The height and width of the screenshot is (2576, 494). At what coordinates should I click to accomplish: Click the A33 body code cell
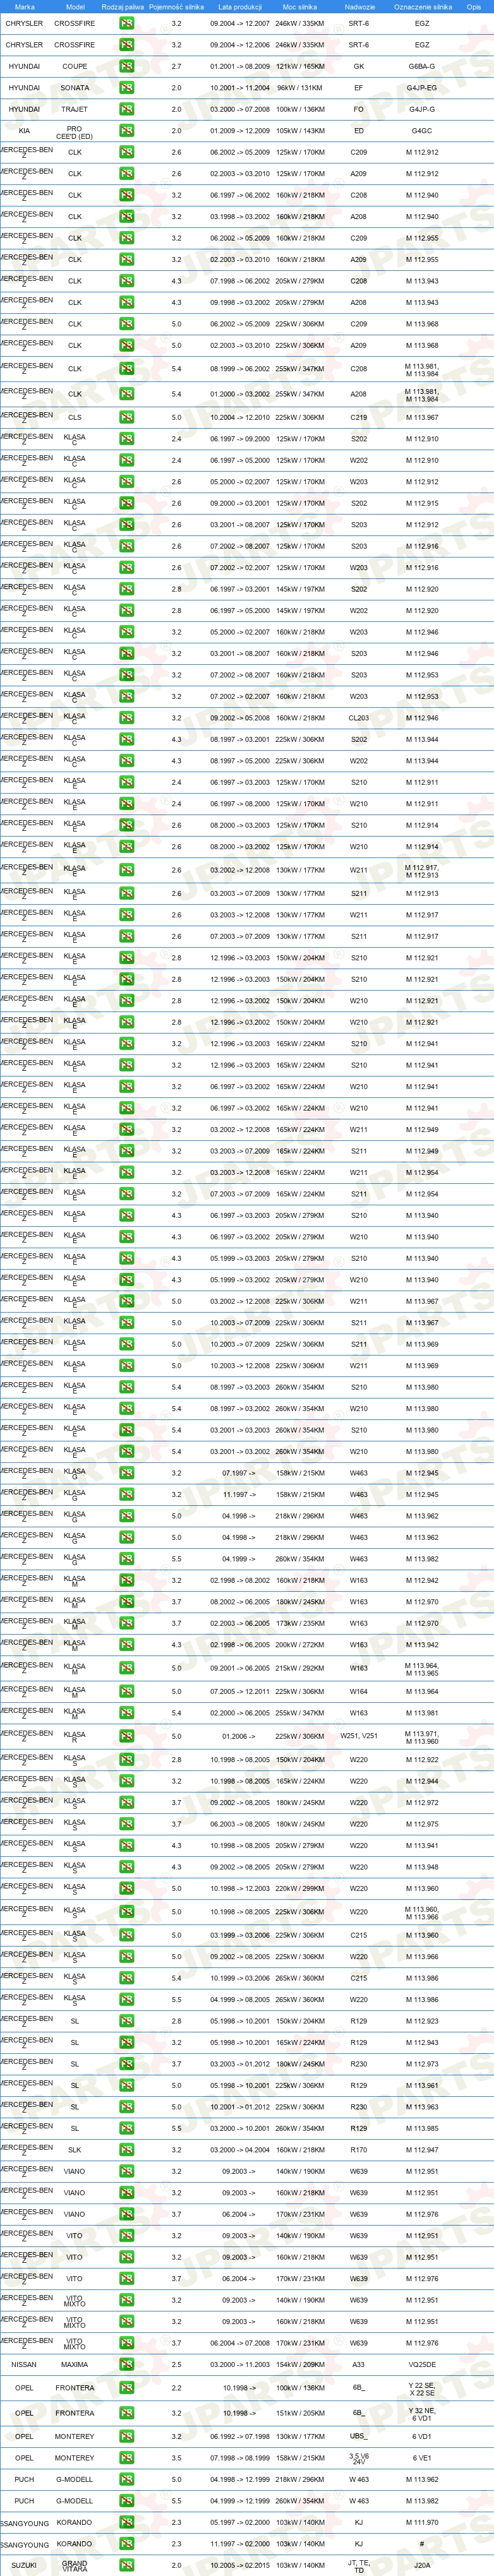(359, 2364)
